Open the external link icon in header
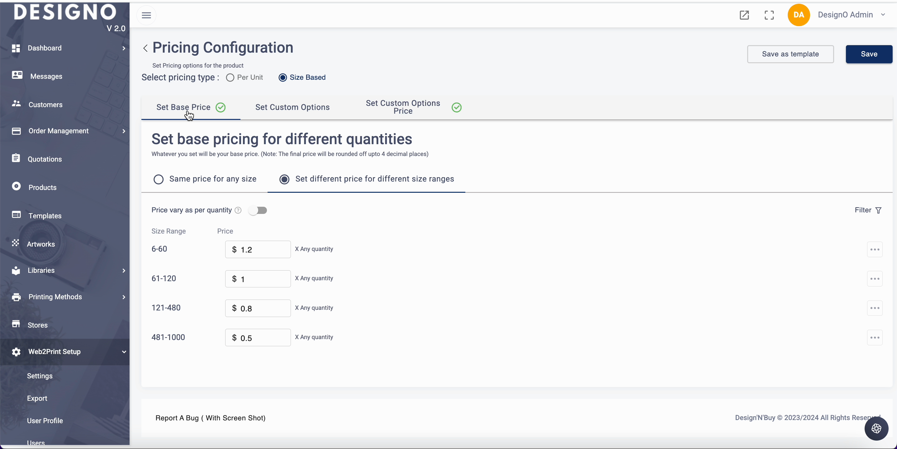This screenshot has height=449, width=897. [744, 15]
